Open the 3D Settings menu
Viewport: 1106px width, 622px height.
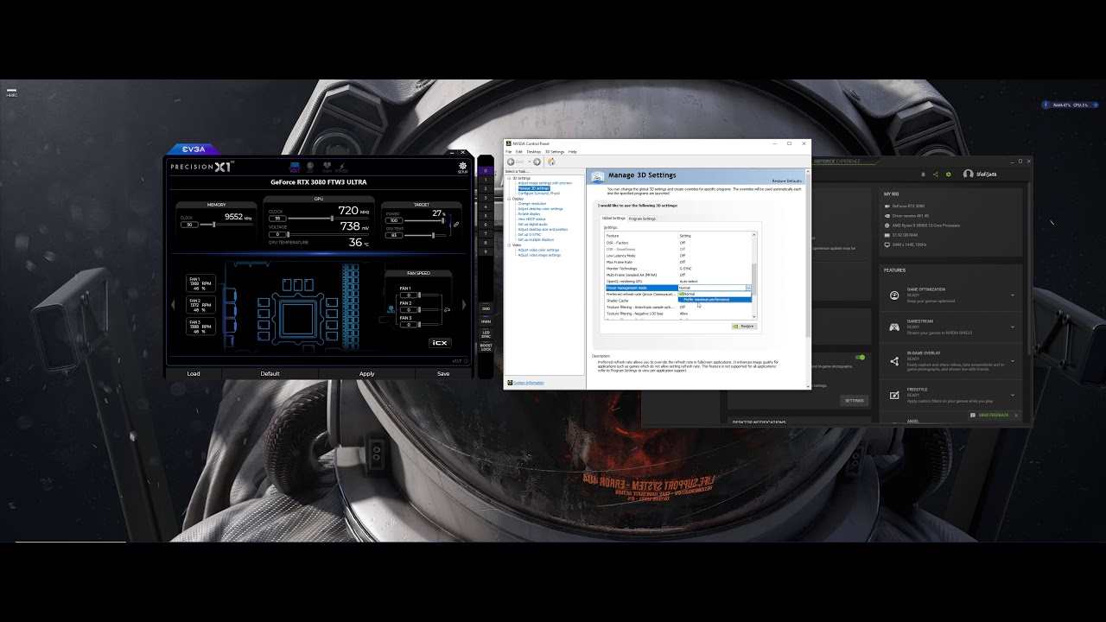coord(555,152)
